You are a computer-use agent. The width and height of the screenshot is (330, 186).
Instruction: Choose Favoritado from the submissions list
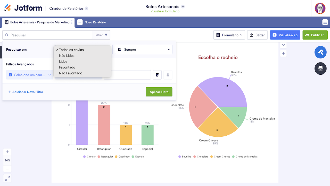point(68,67)
